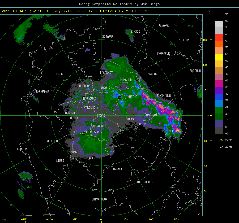Click the dBZ legend heading
Viewport: 239px width, 223px height.
225,14
